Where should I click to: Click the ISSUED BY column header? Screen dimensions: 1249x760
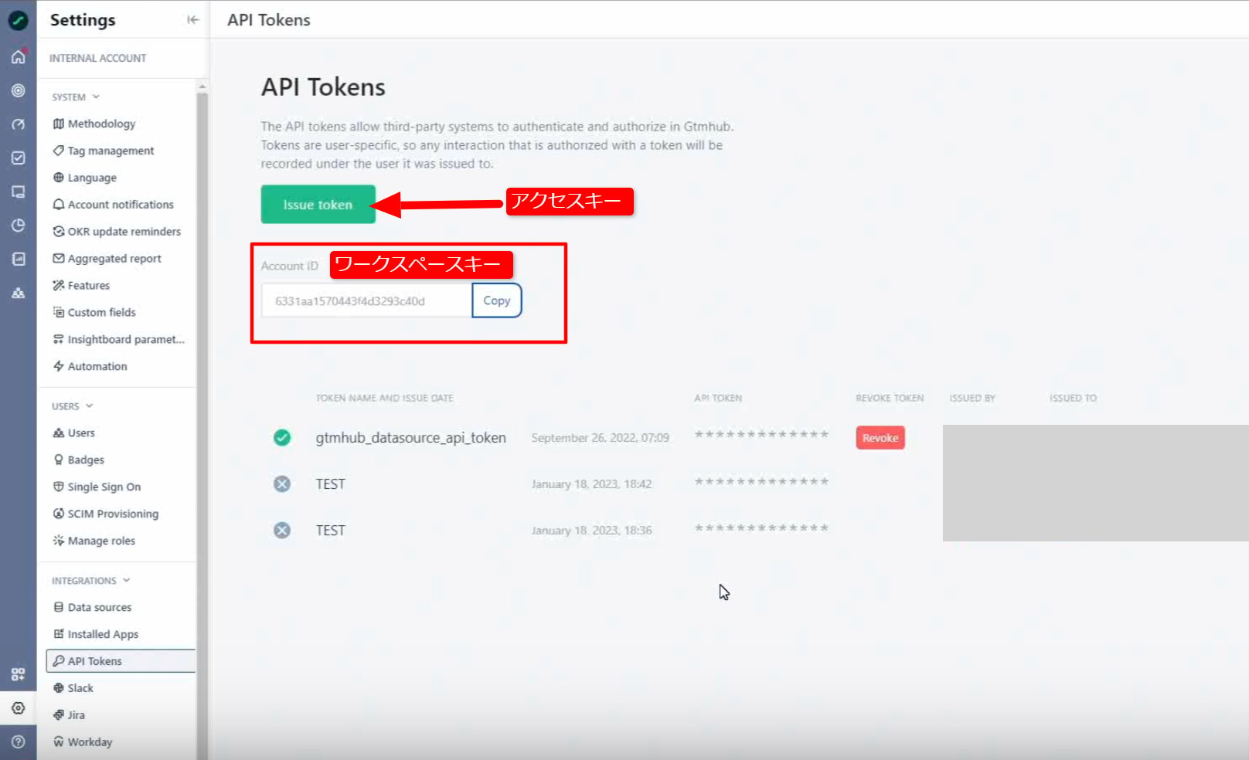coord(972,399)
